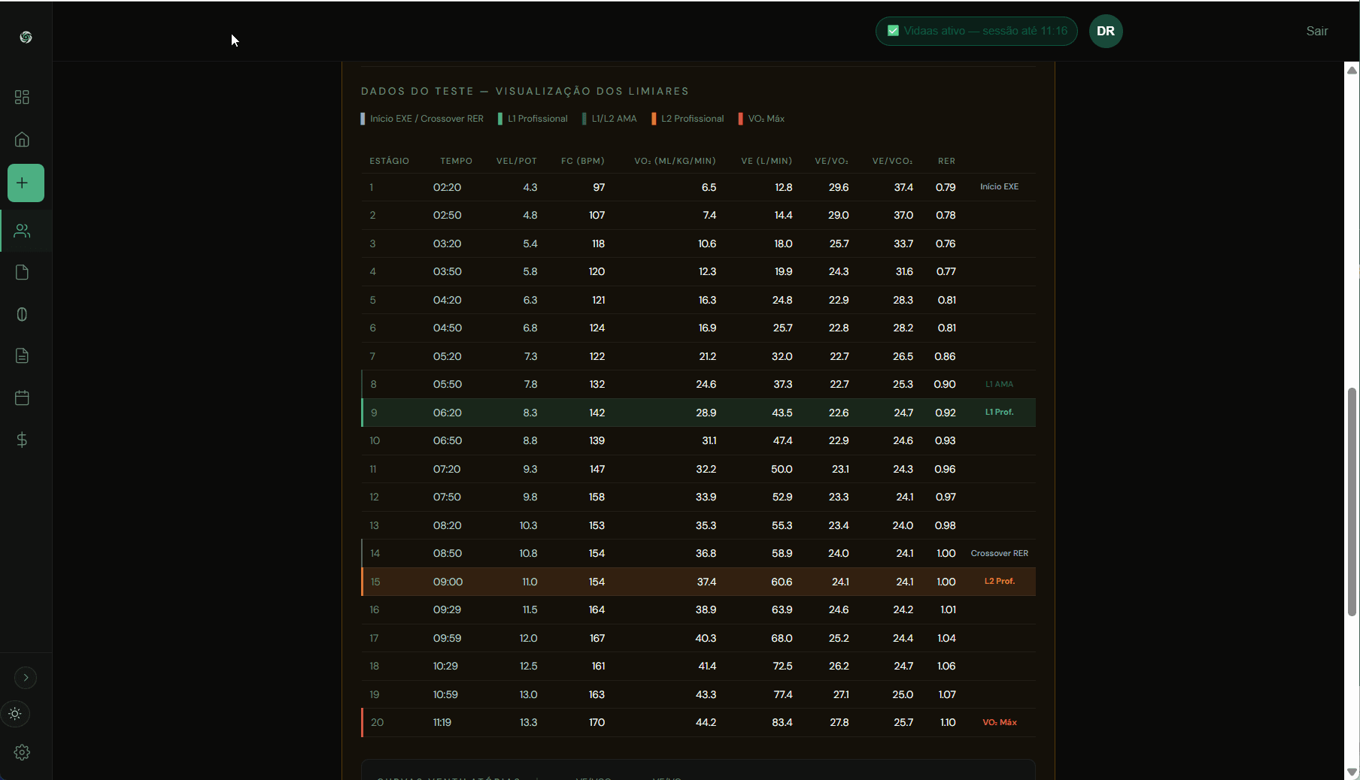Click the ESTÁGIO column header
Image resolution: width=1360 pixels, height=780 pixels.
pyautogui.click(x=389, y=161)
